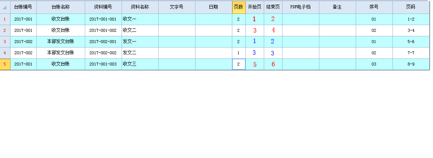This screenshot has width=433, height=158.
Task: Click blue 开始页 value 1 of 发文一
Action: (255, 42)
